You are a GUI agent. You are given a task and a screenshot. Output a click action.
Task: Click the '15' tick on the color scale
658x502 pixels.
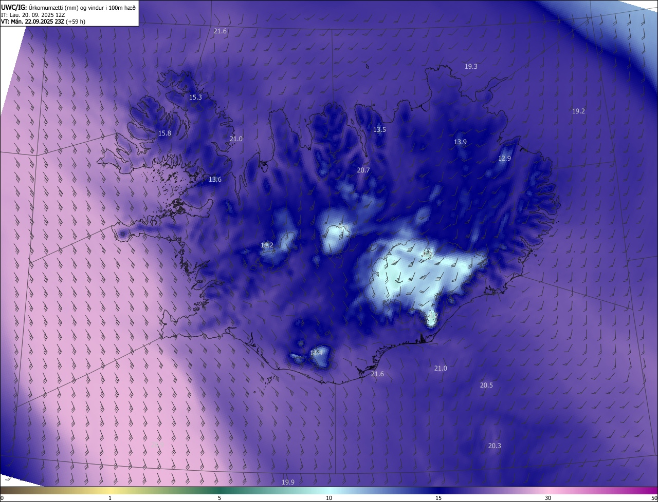coord(438,498)
